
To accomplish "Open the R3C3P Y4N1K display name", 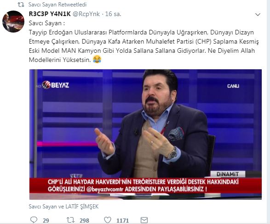I will point(50,14).
